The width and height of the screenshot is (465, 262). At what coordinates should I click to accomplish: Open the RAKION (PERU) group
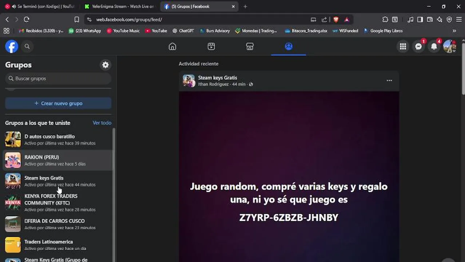coord(58,160)
